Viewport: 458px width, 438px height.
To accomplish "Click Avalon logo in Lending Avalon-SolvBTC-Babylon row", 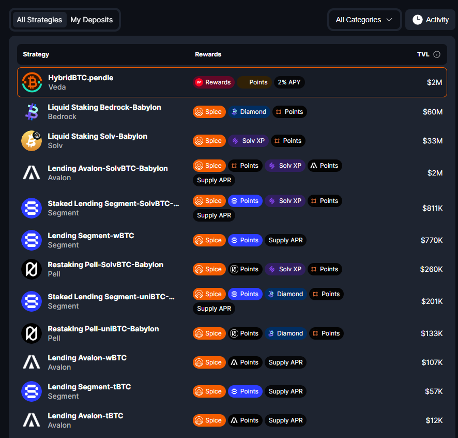I will (x=32, y=173).
